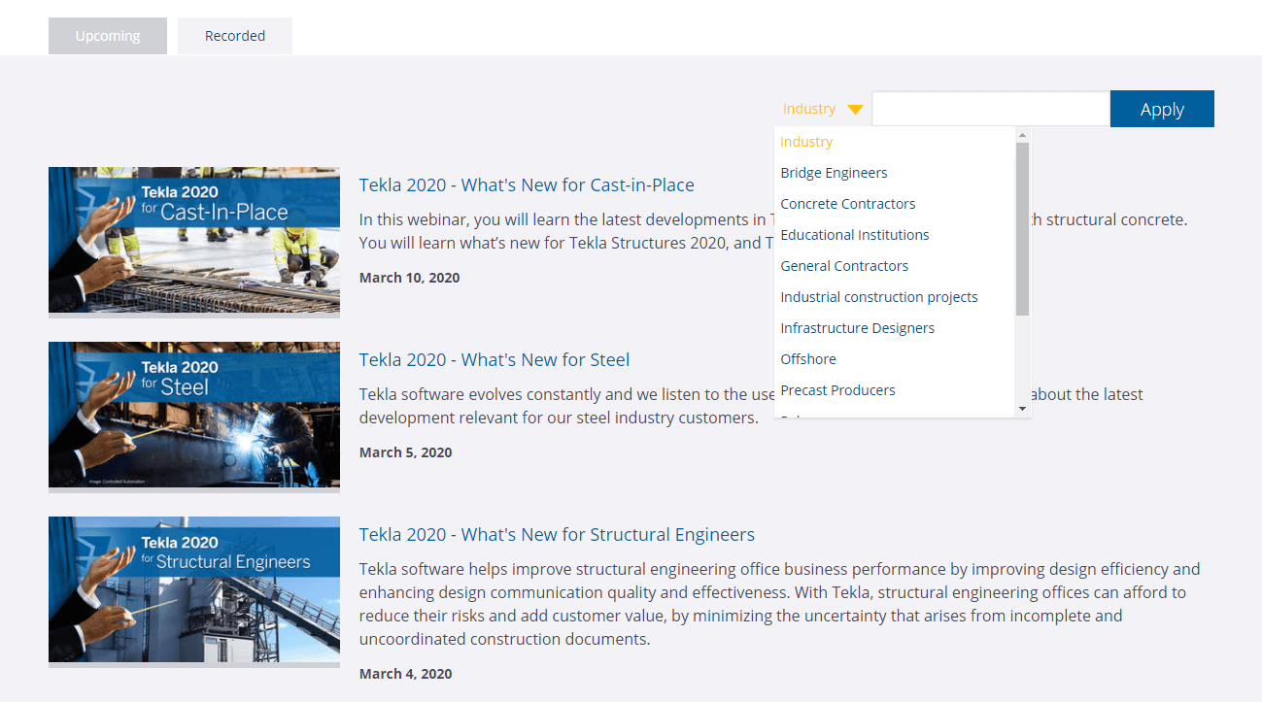The image size is (1262, 702).
Task: Select the highlighted Industry option in list
Action: pyautogui.click(x=895, y=142)
